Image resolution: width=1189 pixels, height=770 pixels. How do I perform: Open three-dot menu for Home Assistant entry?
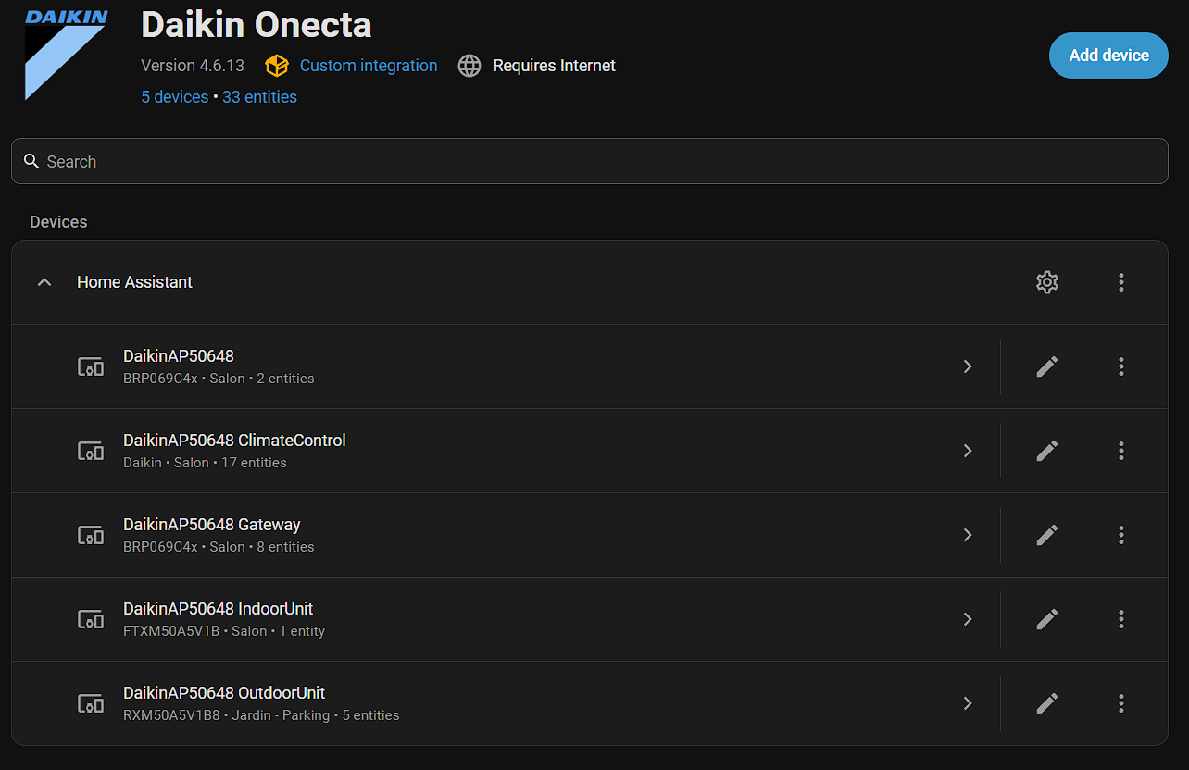[1120, 282]
